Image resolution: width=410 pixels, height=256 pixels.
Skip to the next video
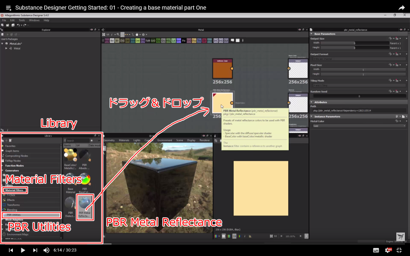click(35, 250)
